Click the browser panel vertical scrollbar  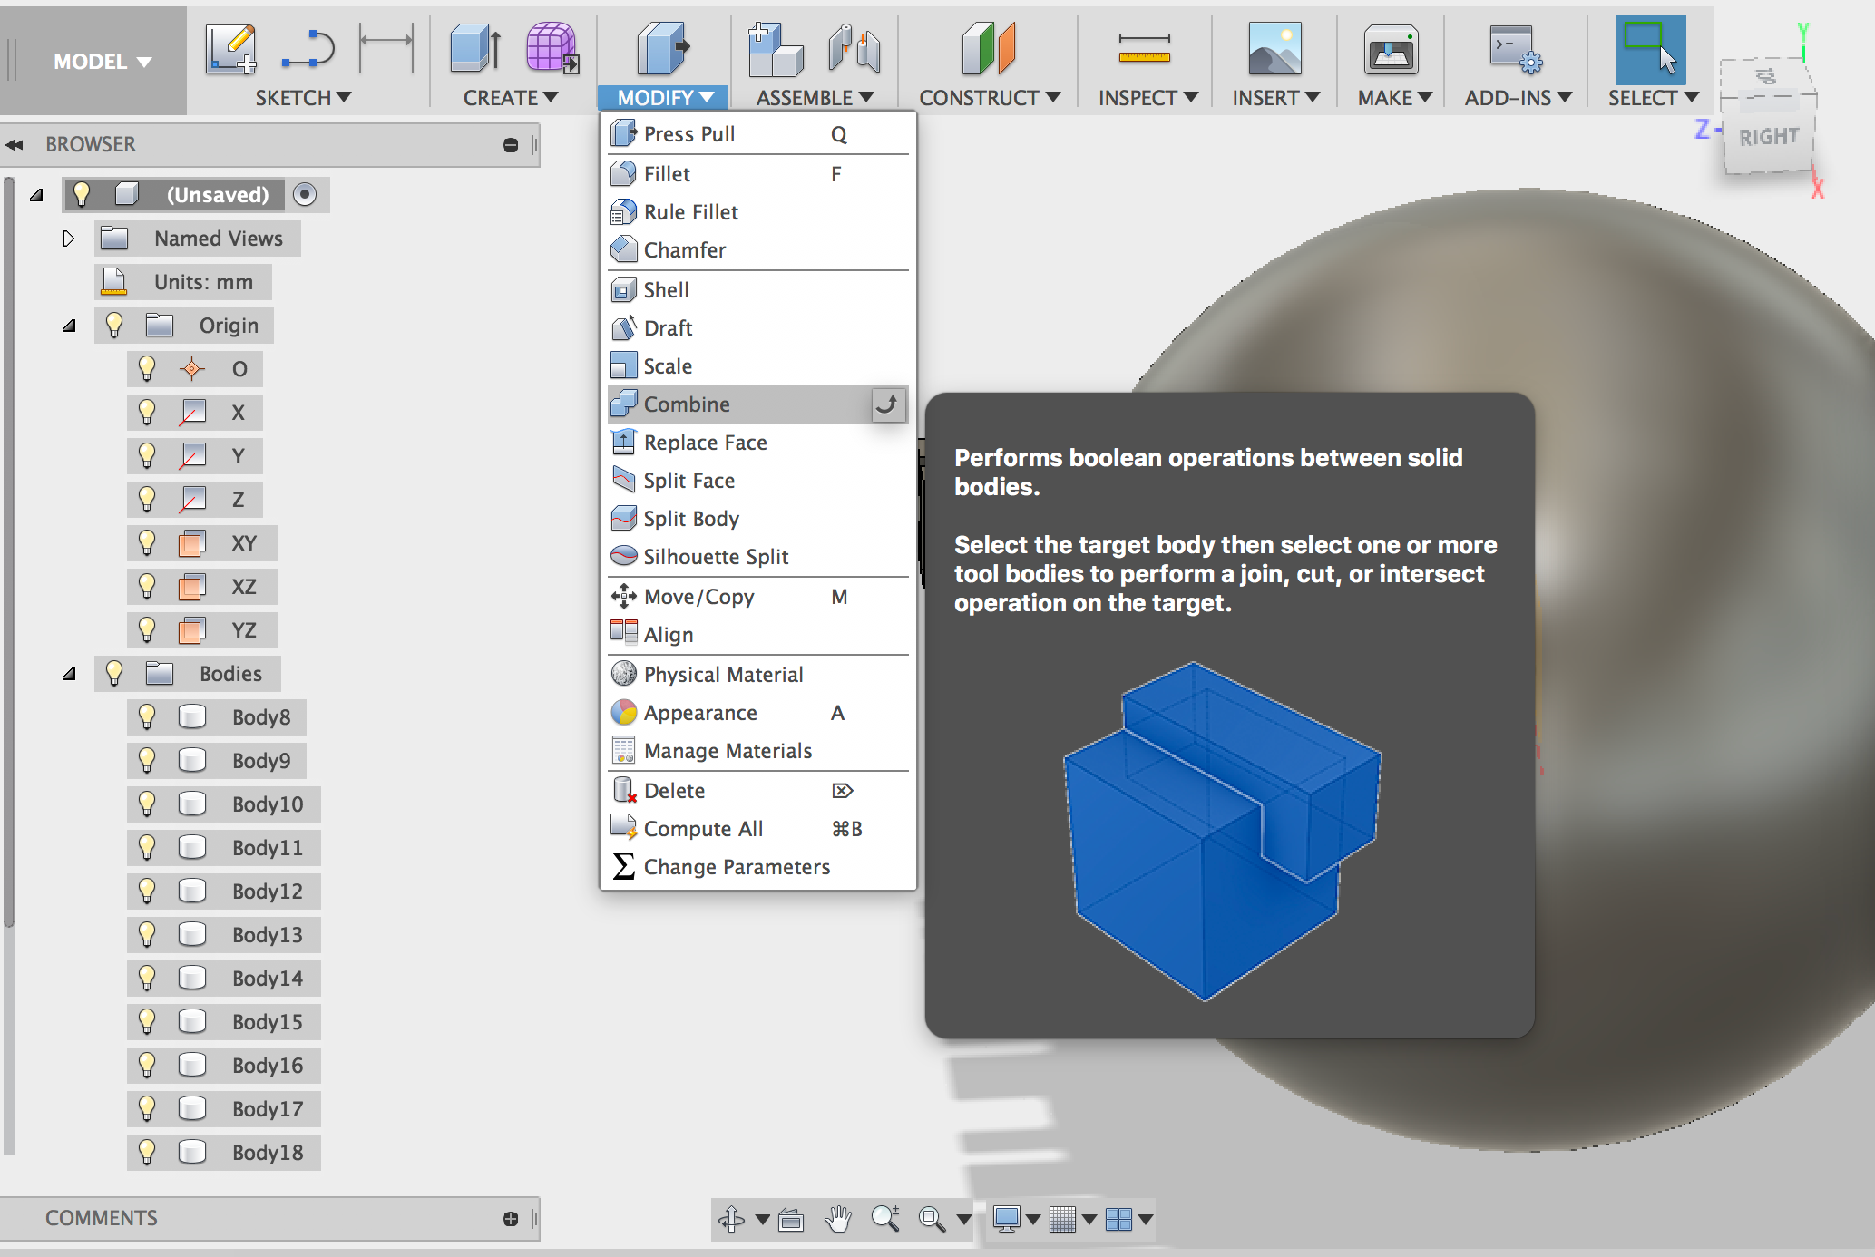(x=9, y=553)
